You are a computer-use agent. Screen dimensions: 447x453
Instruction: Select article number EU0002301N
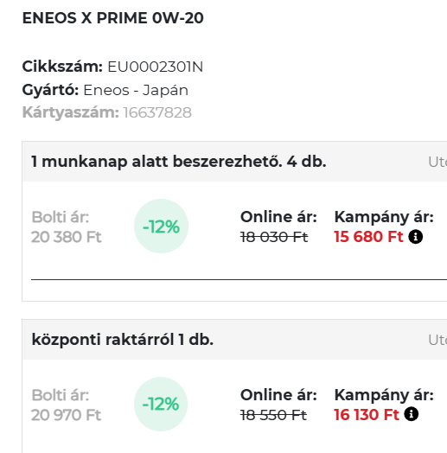(x=156, y=67)
